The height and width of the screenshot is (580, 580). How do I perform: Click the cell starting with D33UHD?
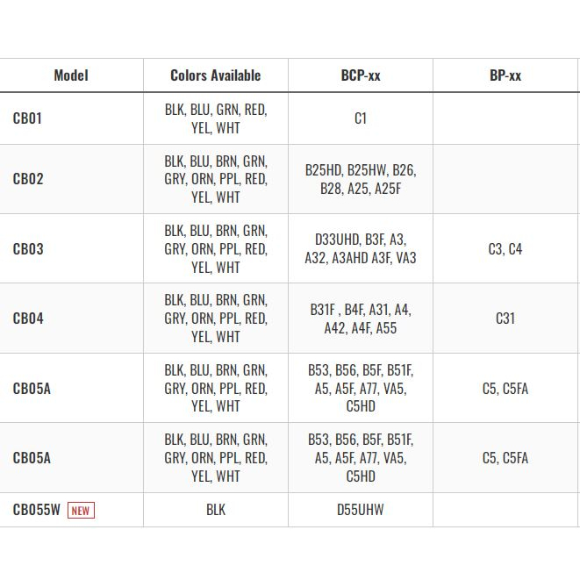pyautogui.click(x=361, y=248)
